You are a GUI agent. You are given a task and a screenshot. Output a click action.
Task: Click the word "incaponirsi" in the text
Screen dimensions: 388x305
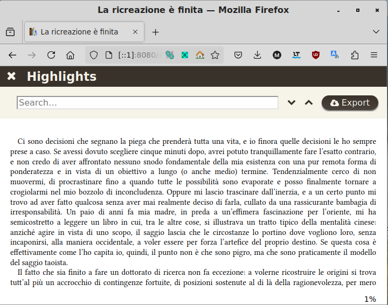pos(29,242)
